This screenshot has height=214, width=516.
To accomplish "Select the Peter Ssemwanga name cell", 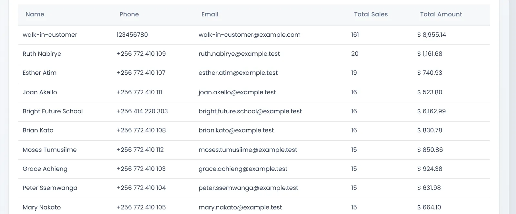I will [50, 188].
